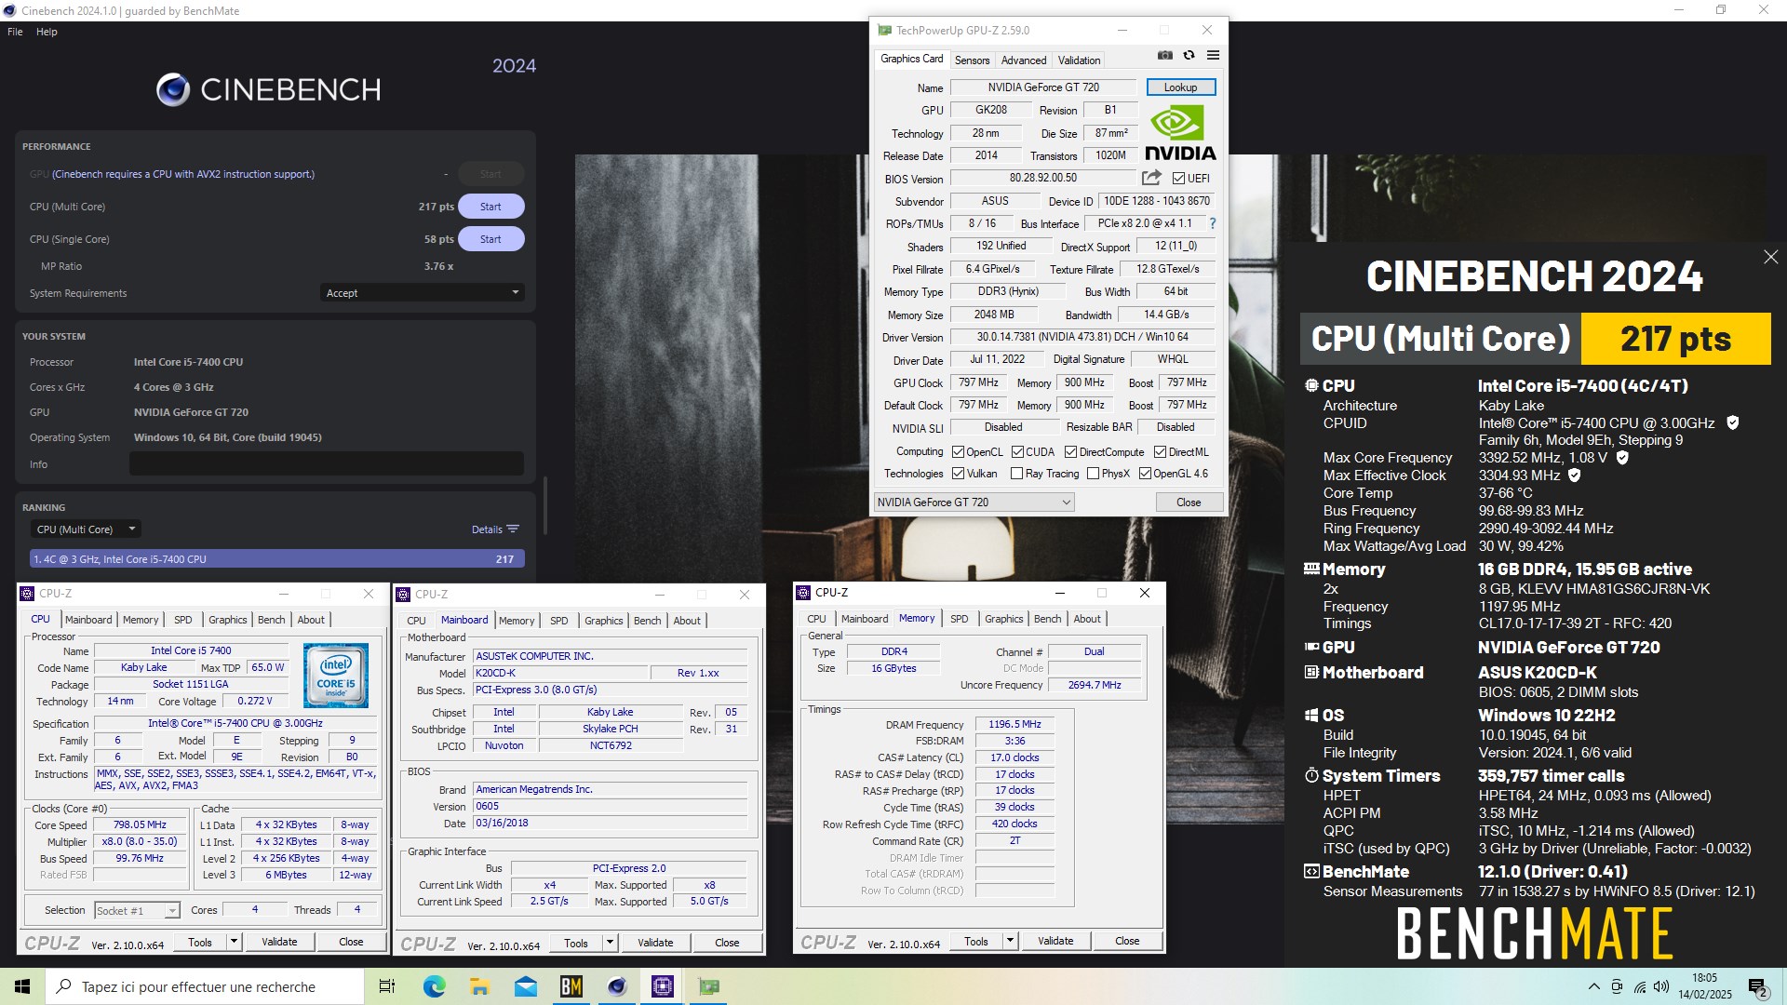Switch to the GPU-Z Sensors tab

(972, 60)
